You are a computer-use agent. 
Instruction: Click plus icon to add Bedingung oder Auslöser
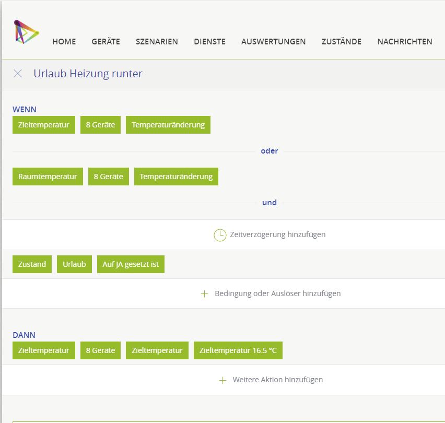(205, 294)
